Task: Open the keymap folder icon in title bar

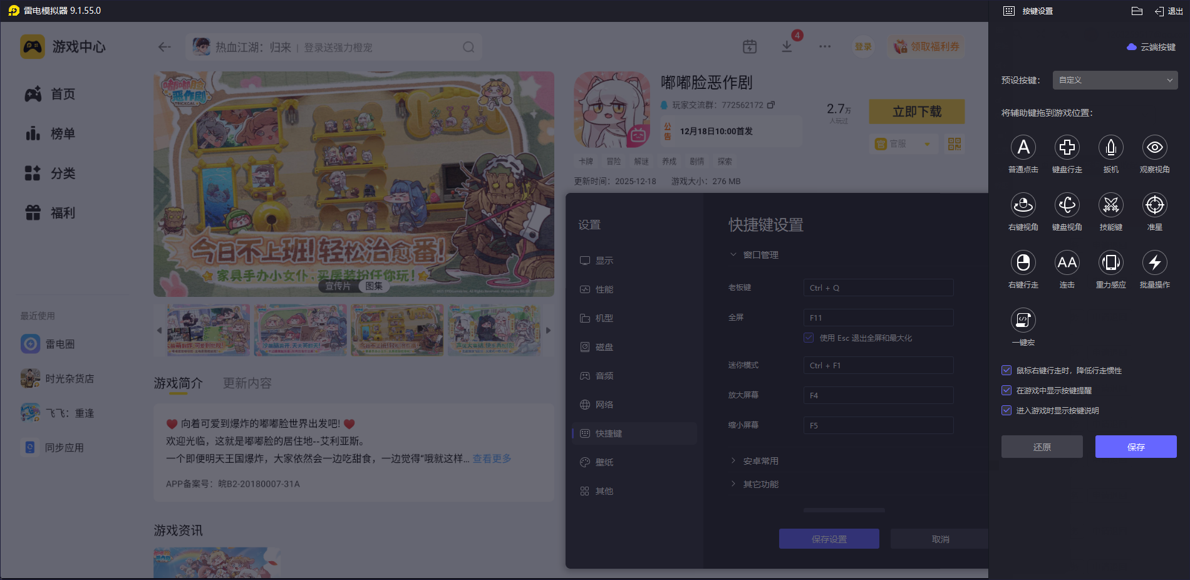Action: (1137, 11)
